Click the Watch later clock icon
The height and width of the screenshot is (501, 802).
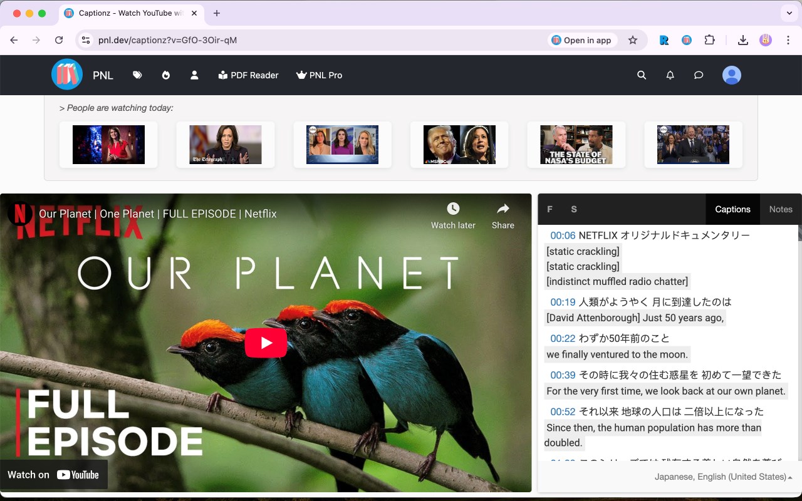[453, 209]
